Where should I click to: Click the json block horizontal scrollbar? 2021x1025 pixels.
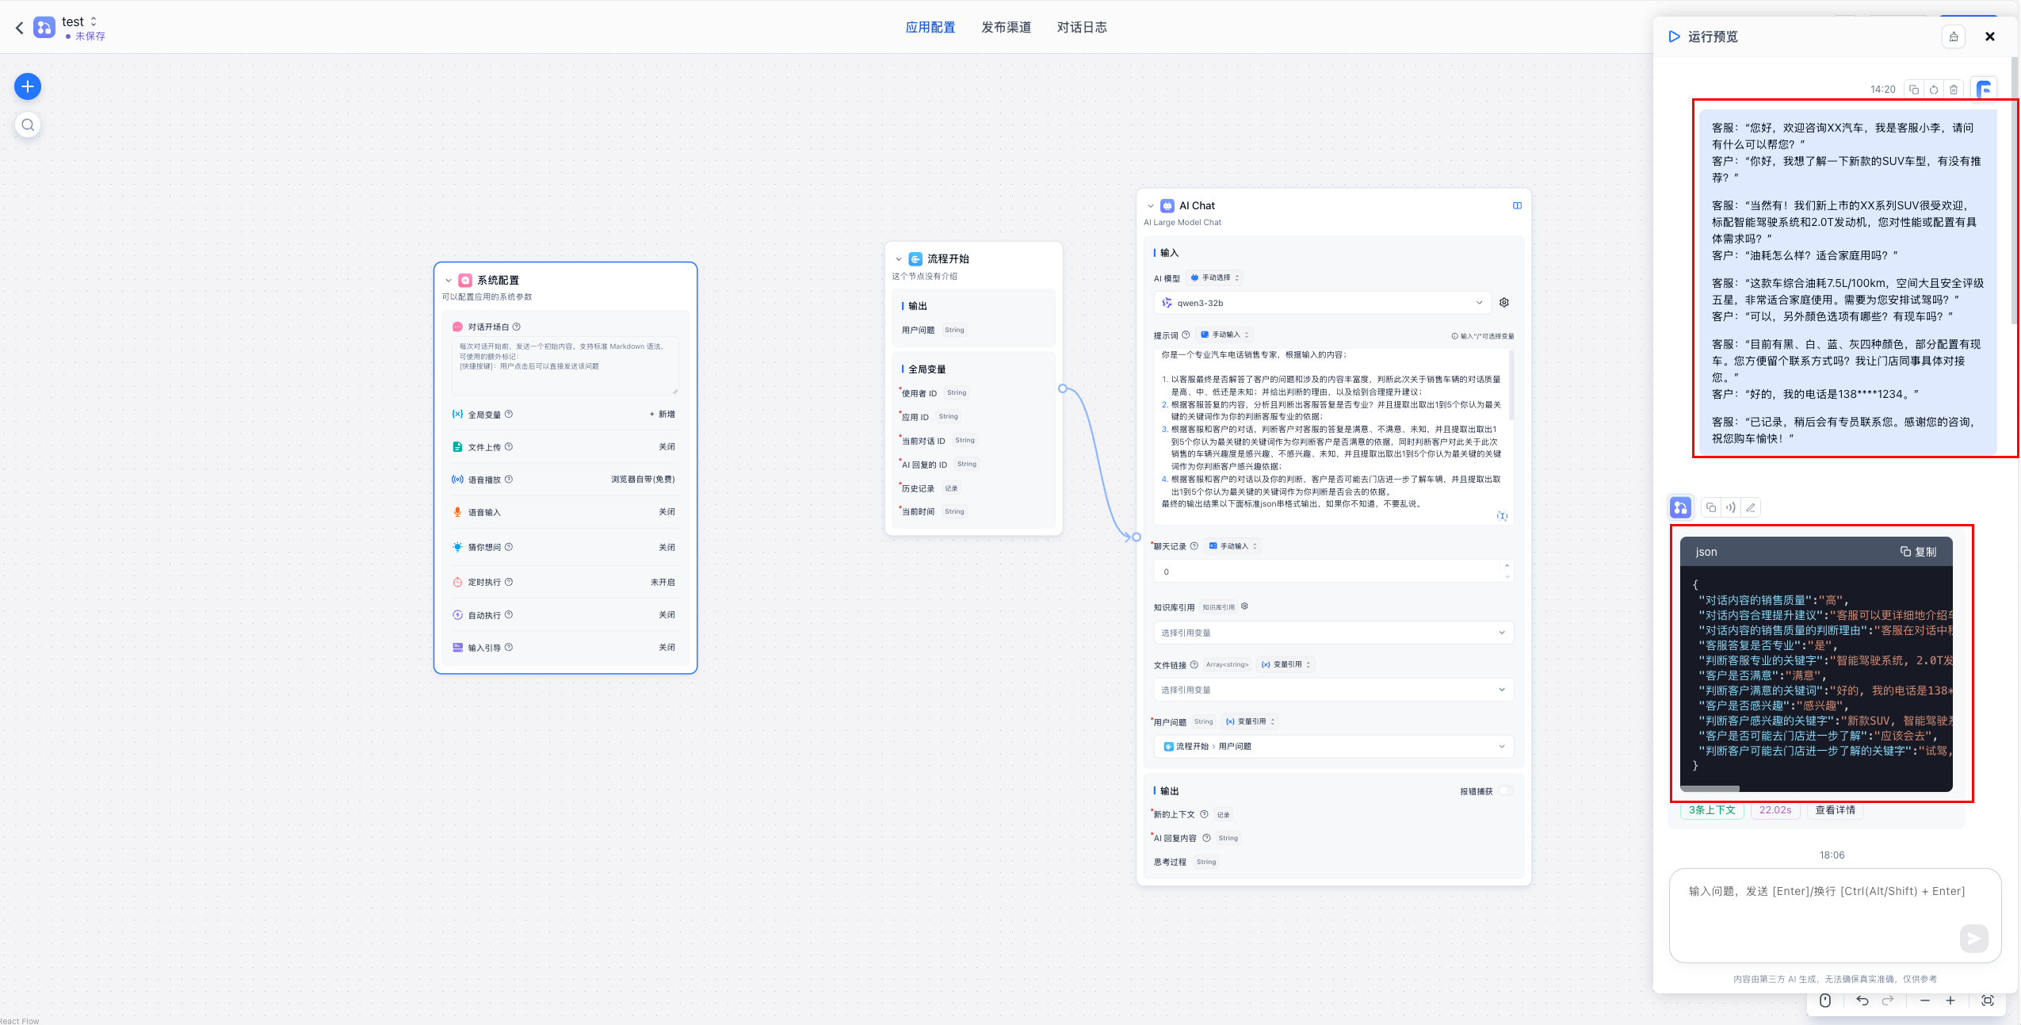1710,789
